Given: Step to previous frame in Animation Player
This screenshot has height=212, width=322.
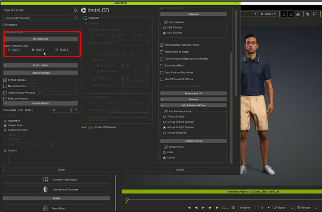Looking at the screenshot, I should pyautogui.click(x=196, y=208).
